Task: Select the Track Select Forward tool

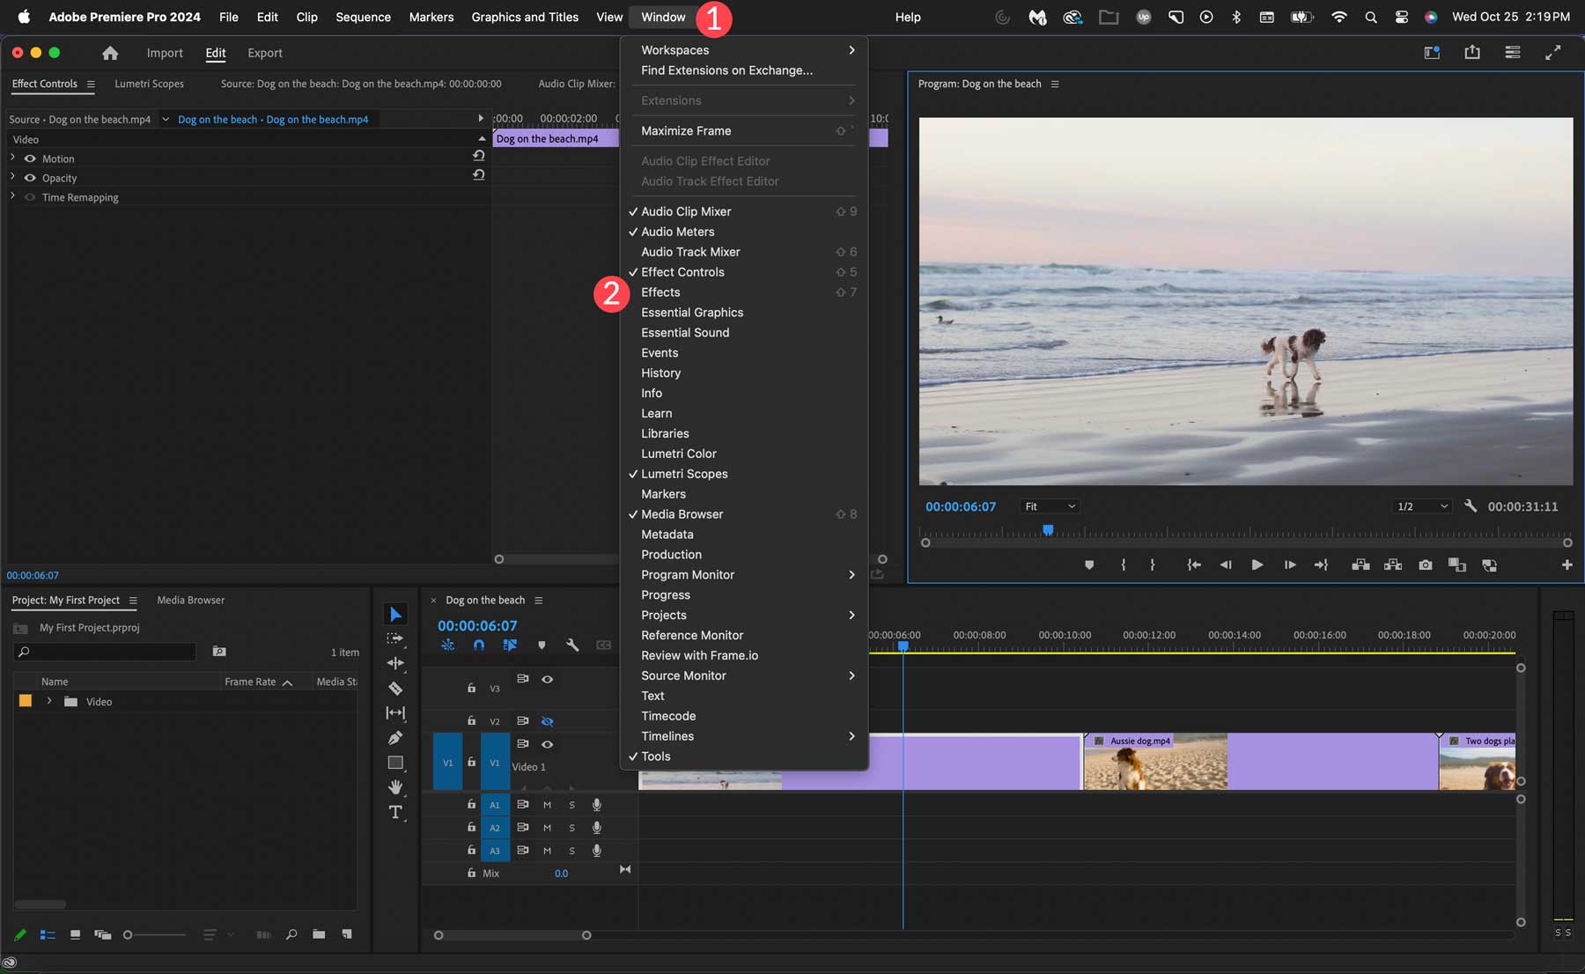Action: pos(395,638)
